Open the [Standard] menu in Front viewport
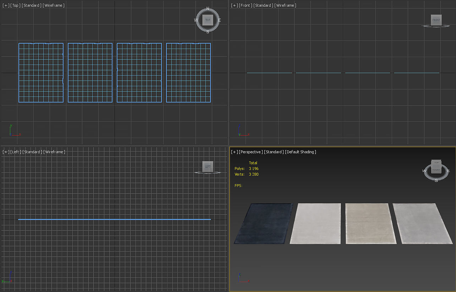Viewport: 456px width, 292px height. click(263, 5)
